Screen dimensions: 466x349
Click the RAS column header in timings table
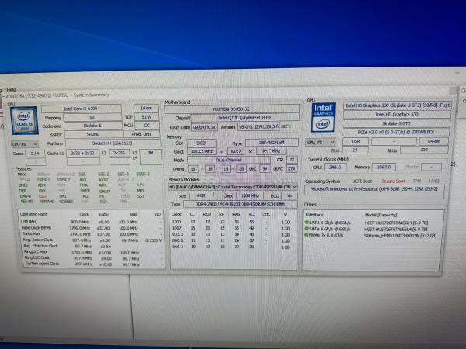[236, 214]
